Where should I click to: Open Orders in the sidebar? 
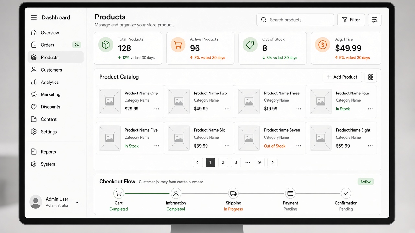click(55, 45)
